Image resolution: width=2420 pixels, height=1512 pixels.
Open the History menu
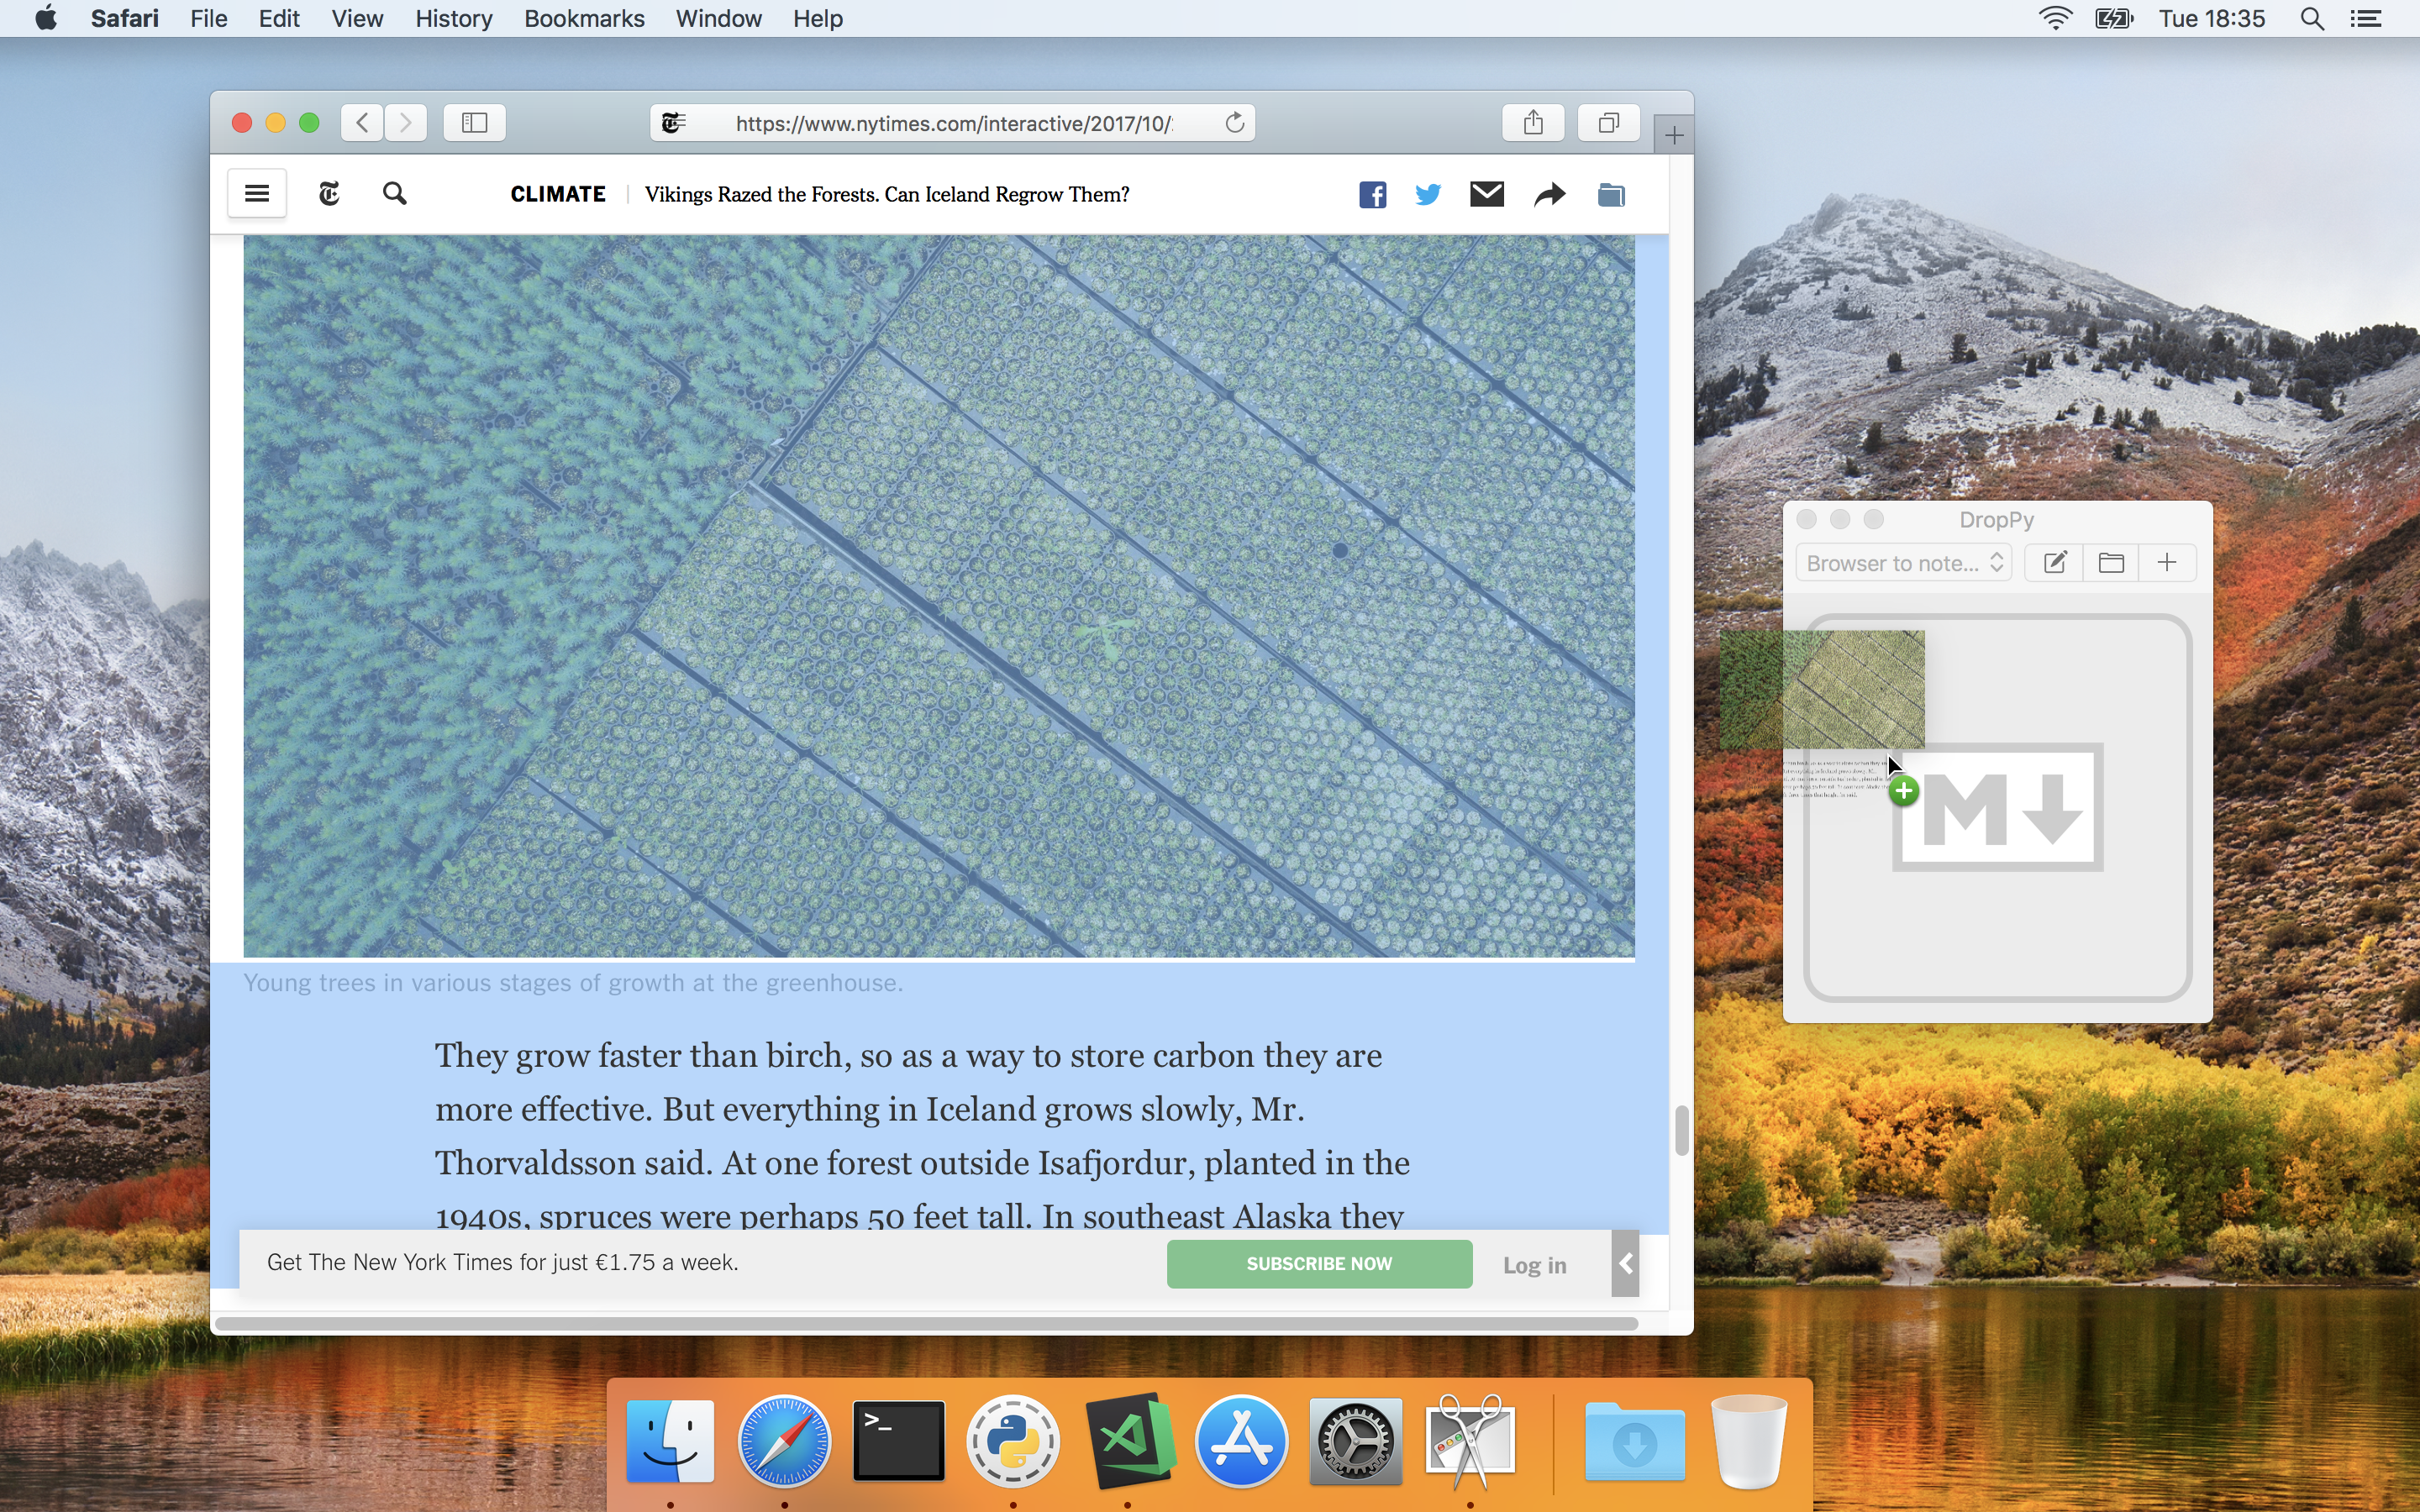(453, 19)
